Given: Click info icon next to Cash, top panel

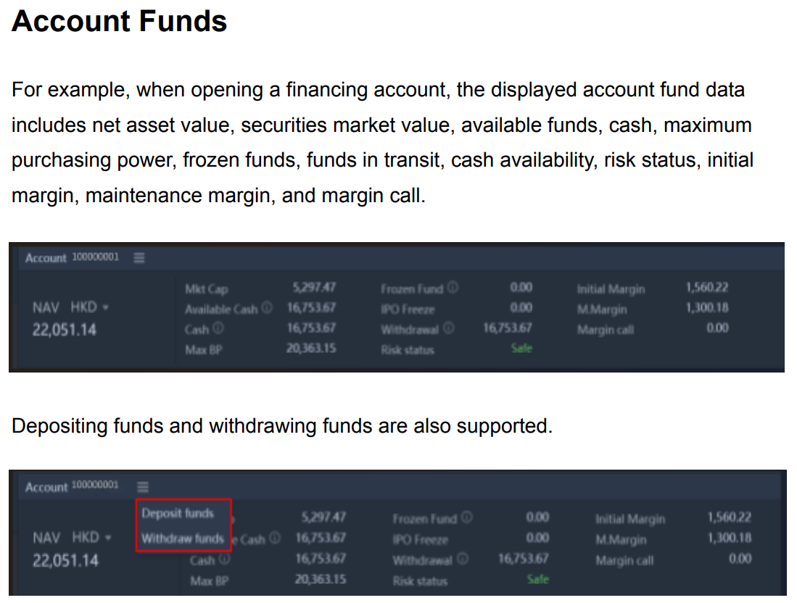Looking at the screenshot, I should pyautogui.click(x=218, y=328).
